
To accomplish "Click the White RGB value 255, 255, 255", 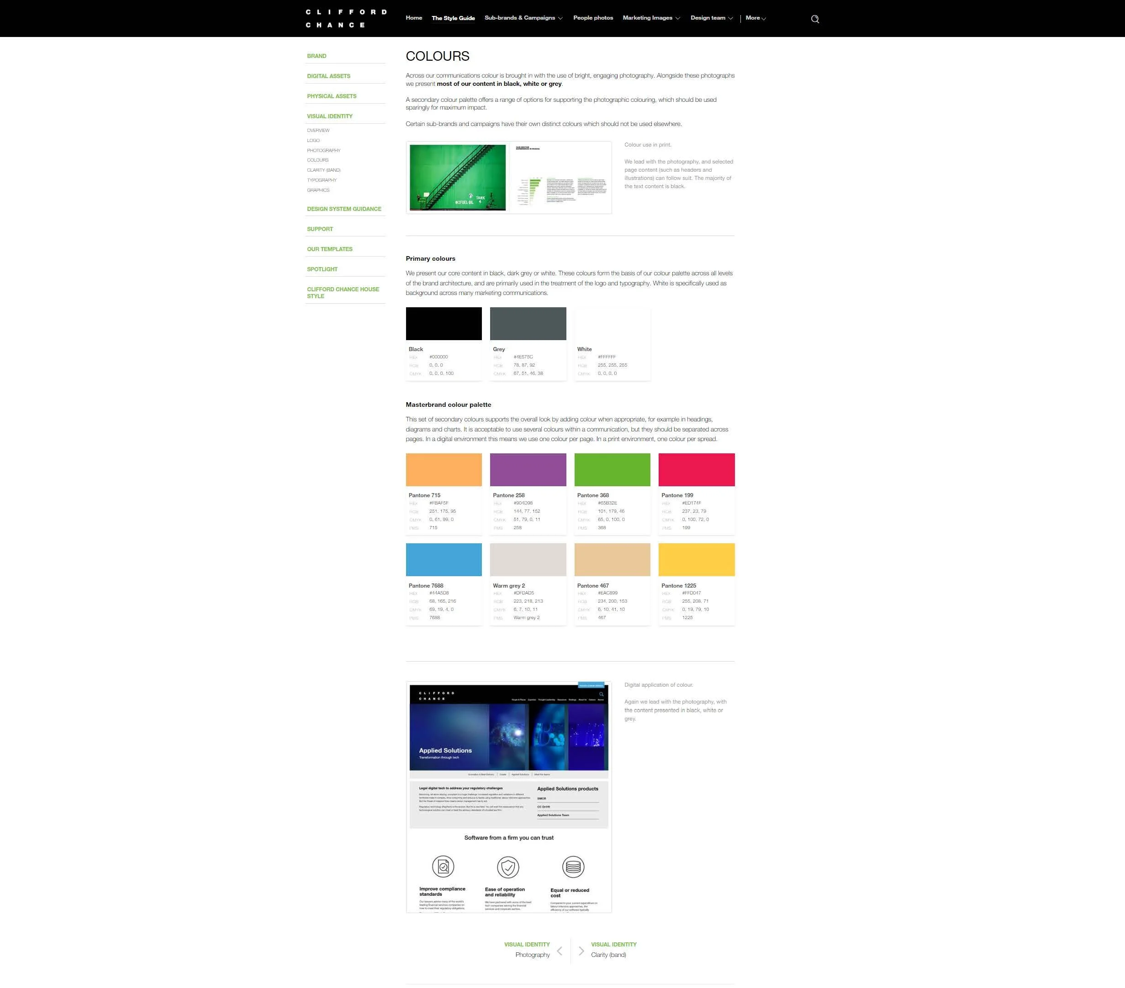I will click(612, 365).
